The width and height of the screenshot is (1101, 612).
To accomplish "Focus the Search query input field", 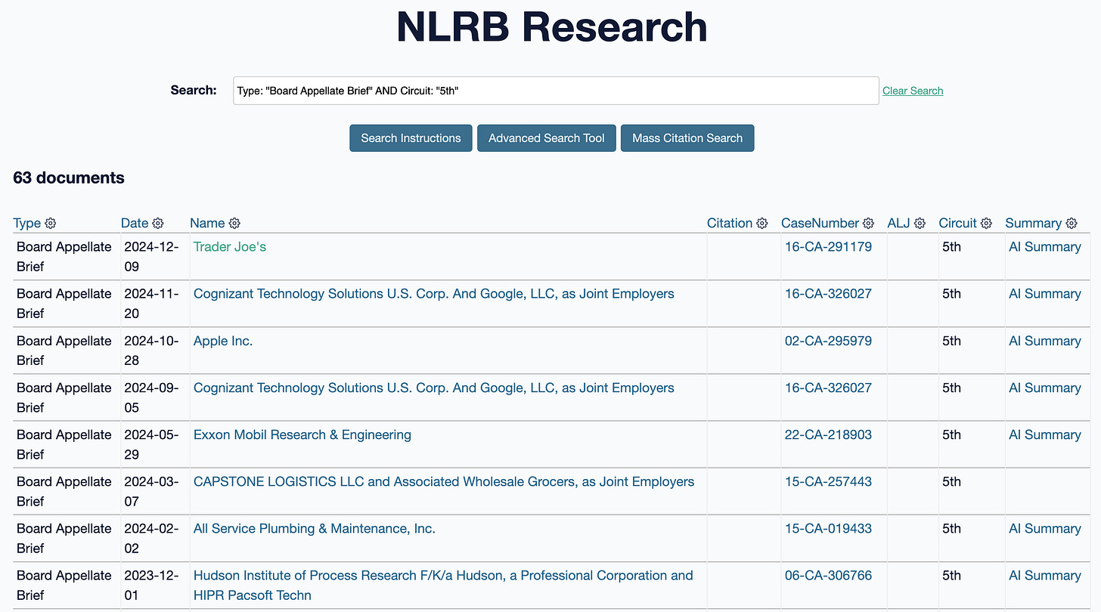I will (556, 91).
